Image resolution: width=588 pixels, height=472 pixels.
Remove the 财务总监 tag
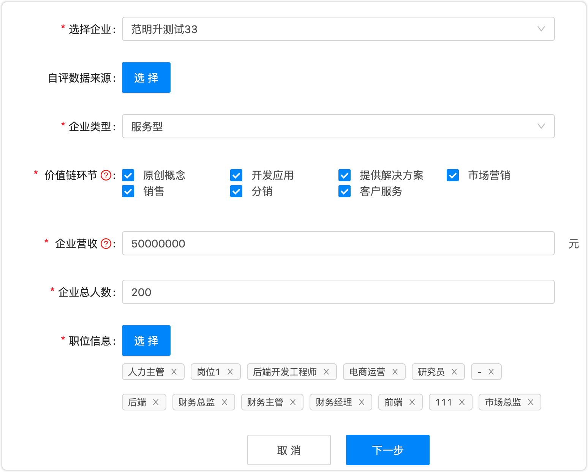tap(224, 402)
